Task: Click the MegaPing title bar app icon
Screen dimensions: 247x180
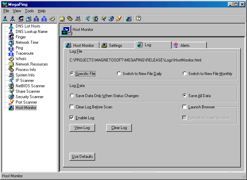Action: [5, 4]
